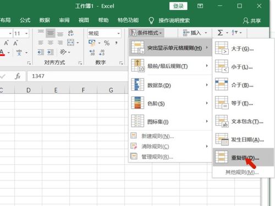Select 小于(L)... rule
The image size is (275, 206).
(x=243, y=67)
